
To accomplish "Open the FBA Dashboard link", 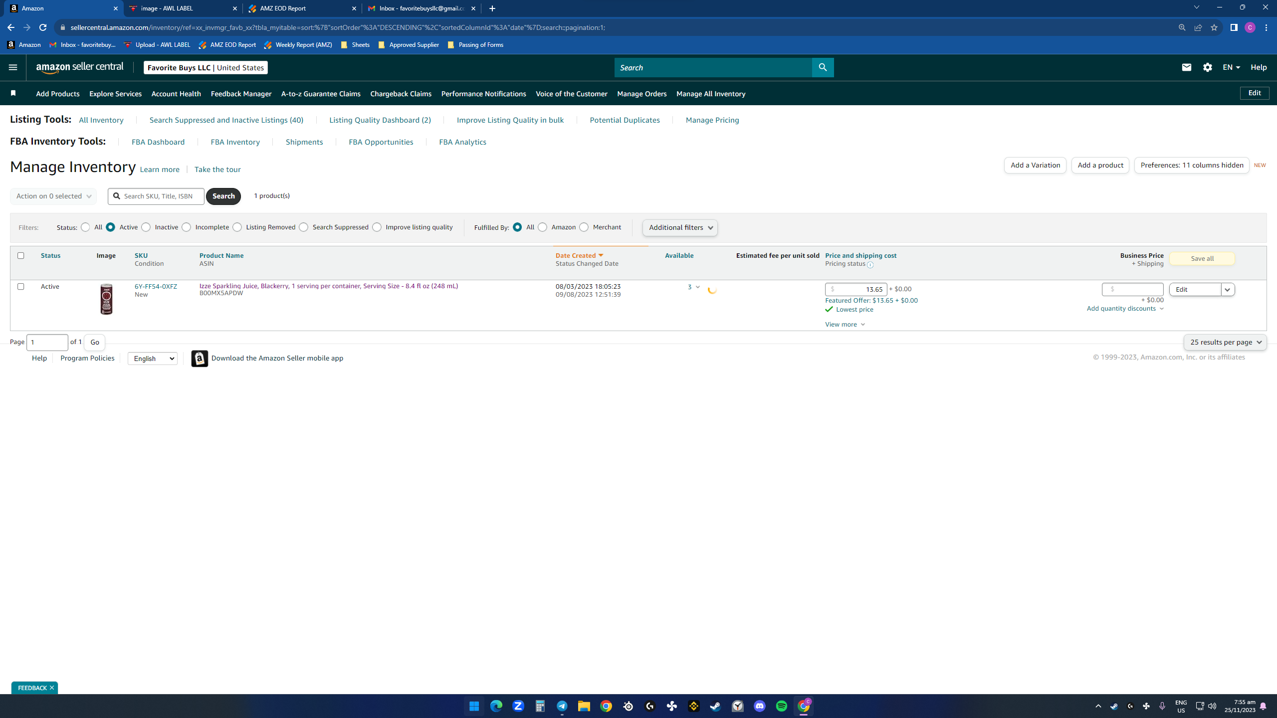I will click(158, 142).
